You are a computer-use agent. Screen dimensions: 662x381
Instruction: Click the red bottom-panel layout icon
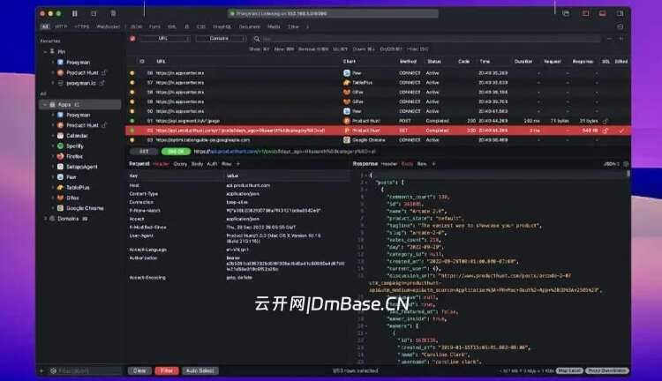(603, 13)
